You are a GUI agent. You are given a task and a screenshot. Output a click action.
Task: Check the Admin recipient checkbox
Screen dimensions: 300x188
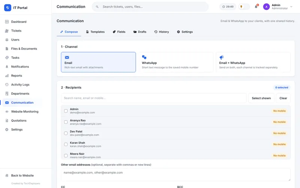coord(66,111)
